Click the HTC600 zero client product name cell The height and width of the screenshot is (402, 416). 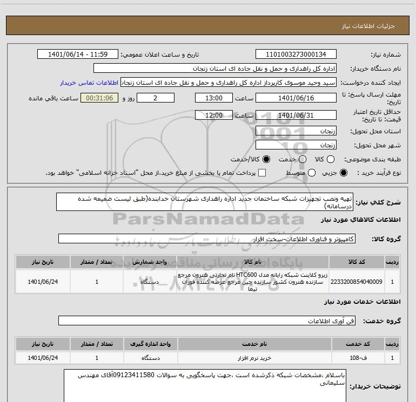253,282
